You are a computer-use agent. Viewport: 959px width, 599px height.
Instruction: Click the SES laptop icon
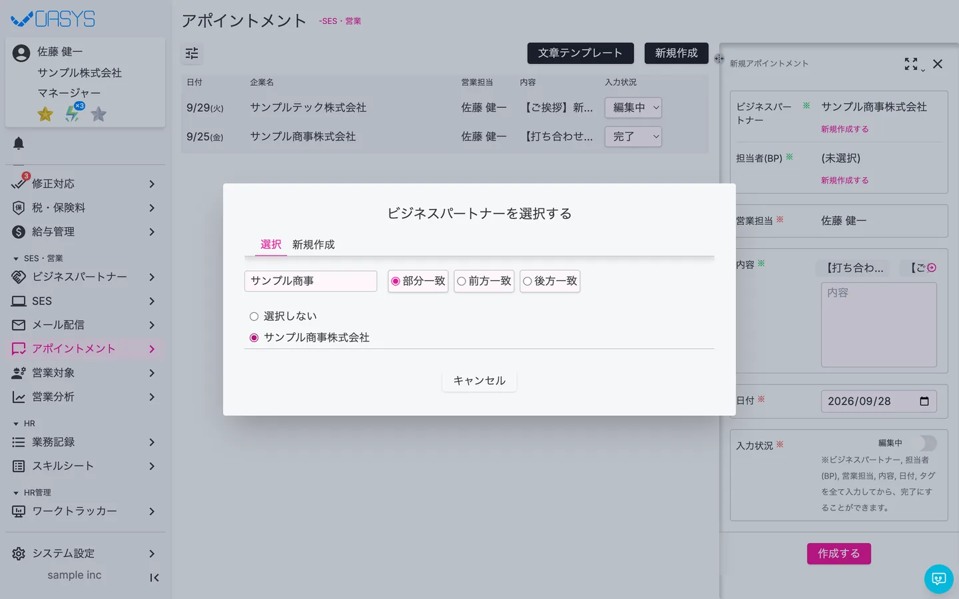[19, 301]
